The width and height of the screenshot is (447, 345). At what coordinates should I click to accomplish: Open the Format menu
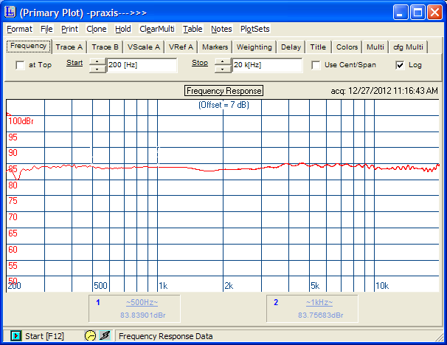pyautogui.click(x=19, y=29)
